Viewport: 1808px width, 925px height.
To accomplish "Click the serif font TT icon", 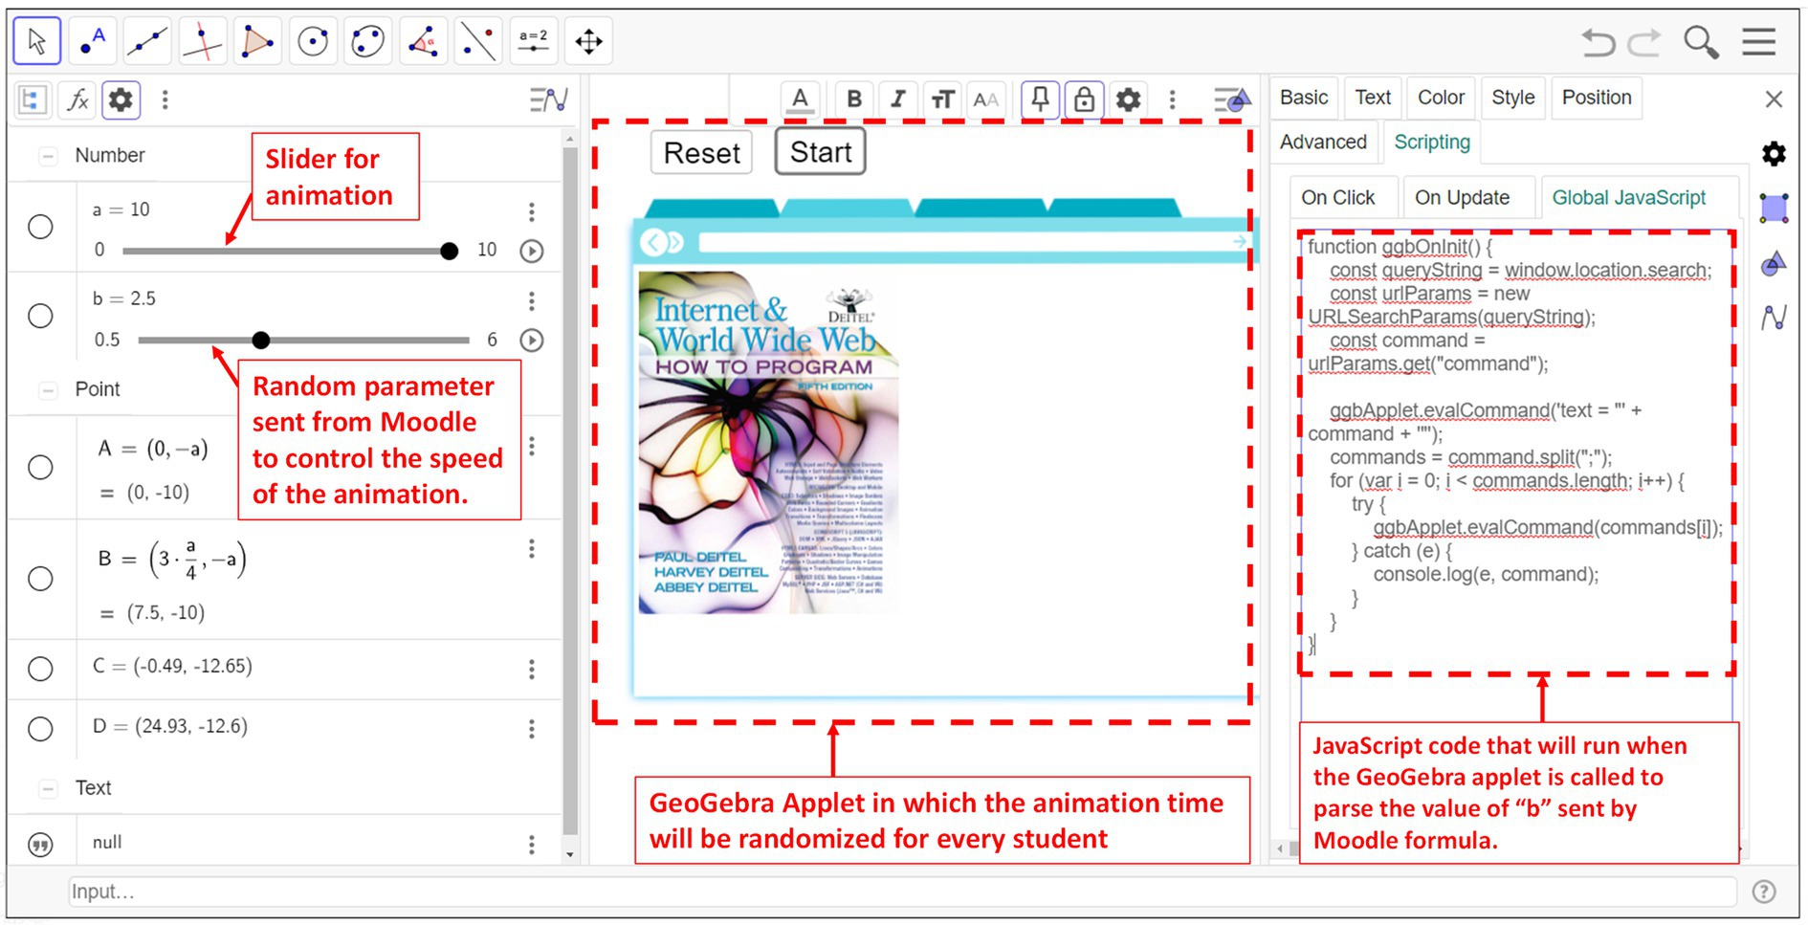I will click(x=942, y=99).
